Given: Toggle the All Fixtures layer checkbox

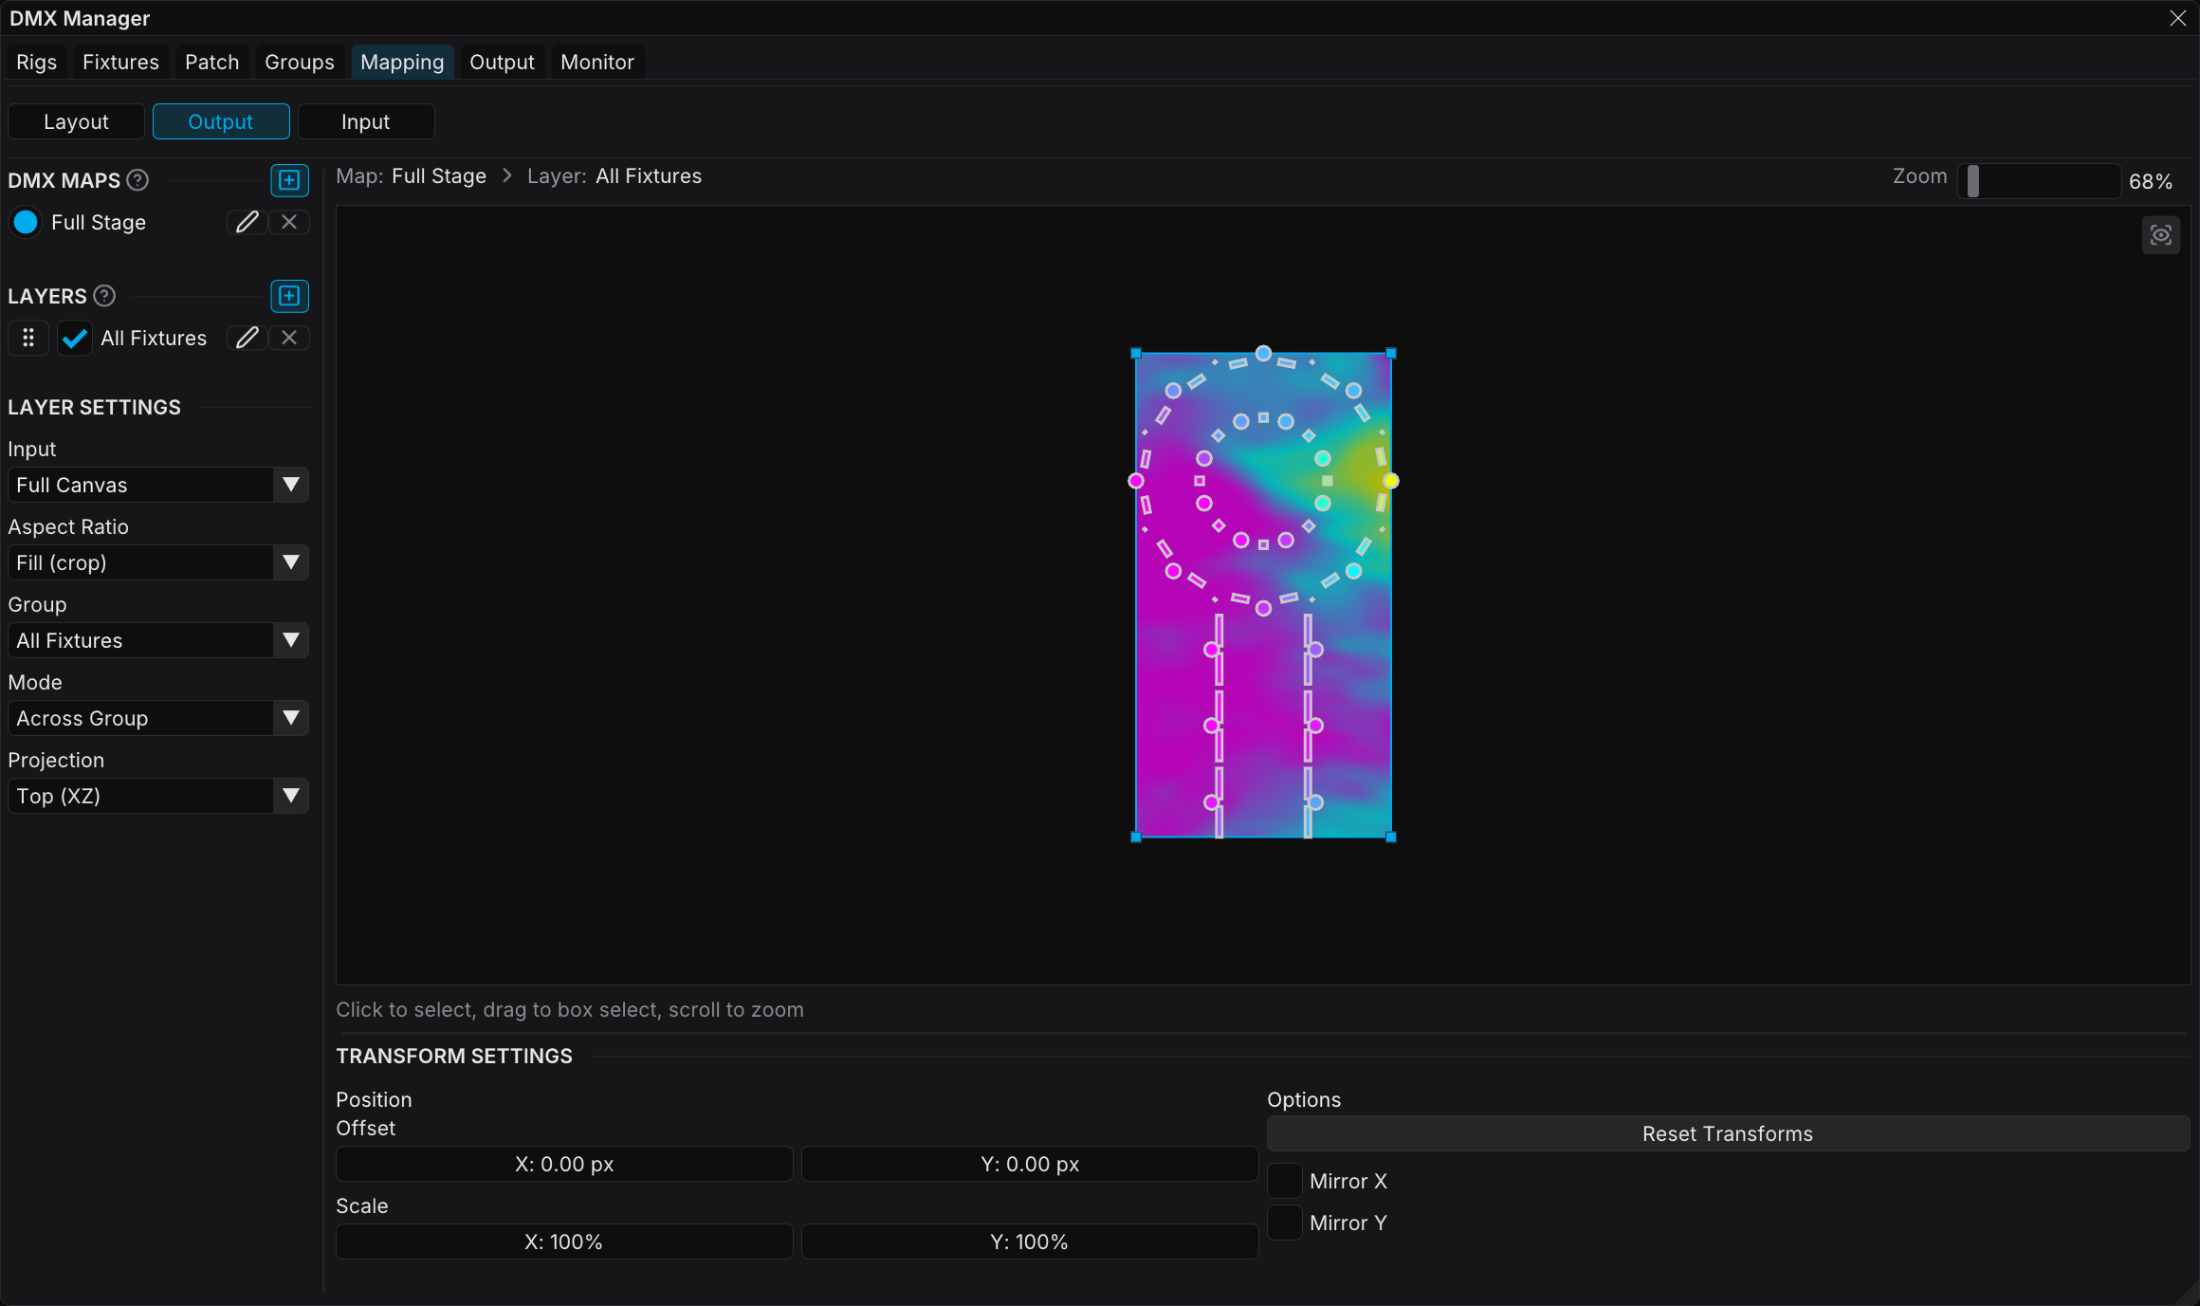Looking at the screenshot, I should click(75, 338).
